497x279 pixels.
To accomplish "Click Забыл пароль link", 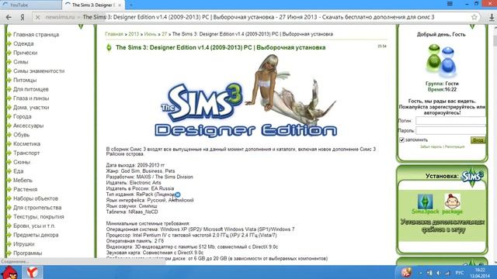I will click(430, 146).
